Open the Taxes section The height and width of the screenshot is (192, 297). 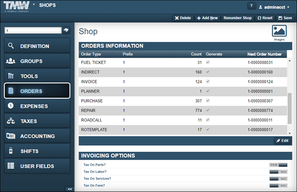(x=37, y=121)
